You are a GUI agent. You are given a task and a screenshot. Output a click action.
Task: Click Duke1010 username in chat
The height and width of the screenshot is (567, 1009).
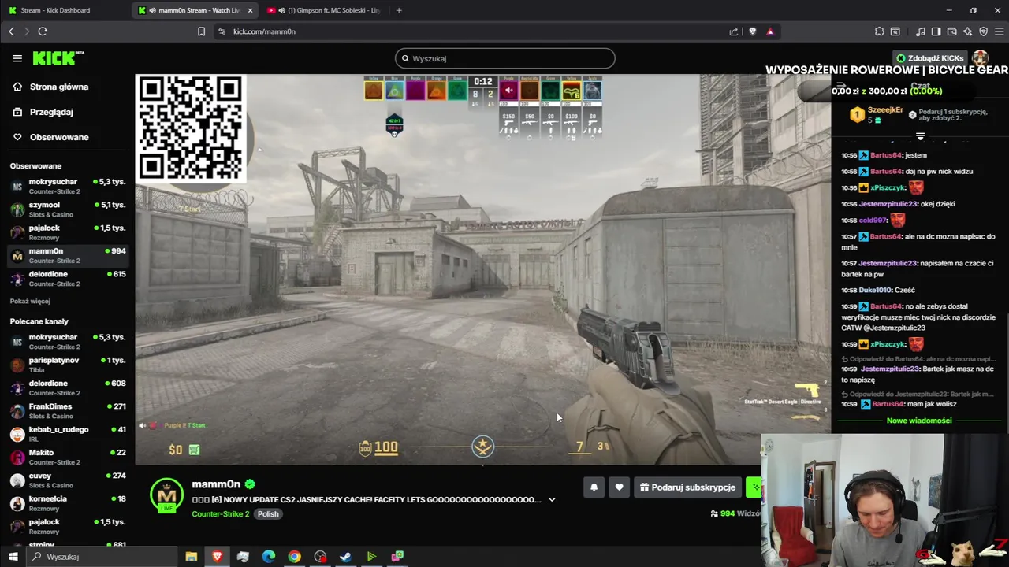click(875, 290)
